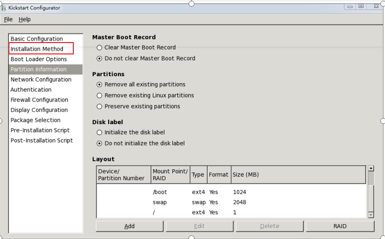This screenshot has height=239, width=385.
Task: Click the 2048 size value
Action: tap(239, 202)
